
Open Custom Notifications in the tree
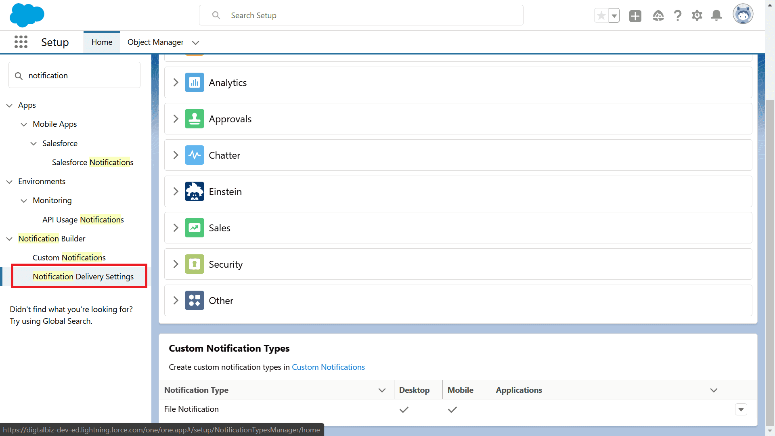69,258
